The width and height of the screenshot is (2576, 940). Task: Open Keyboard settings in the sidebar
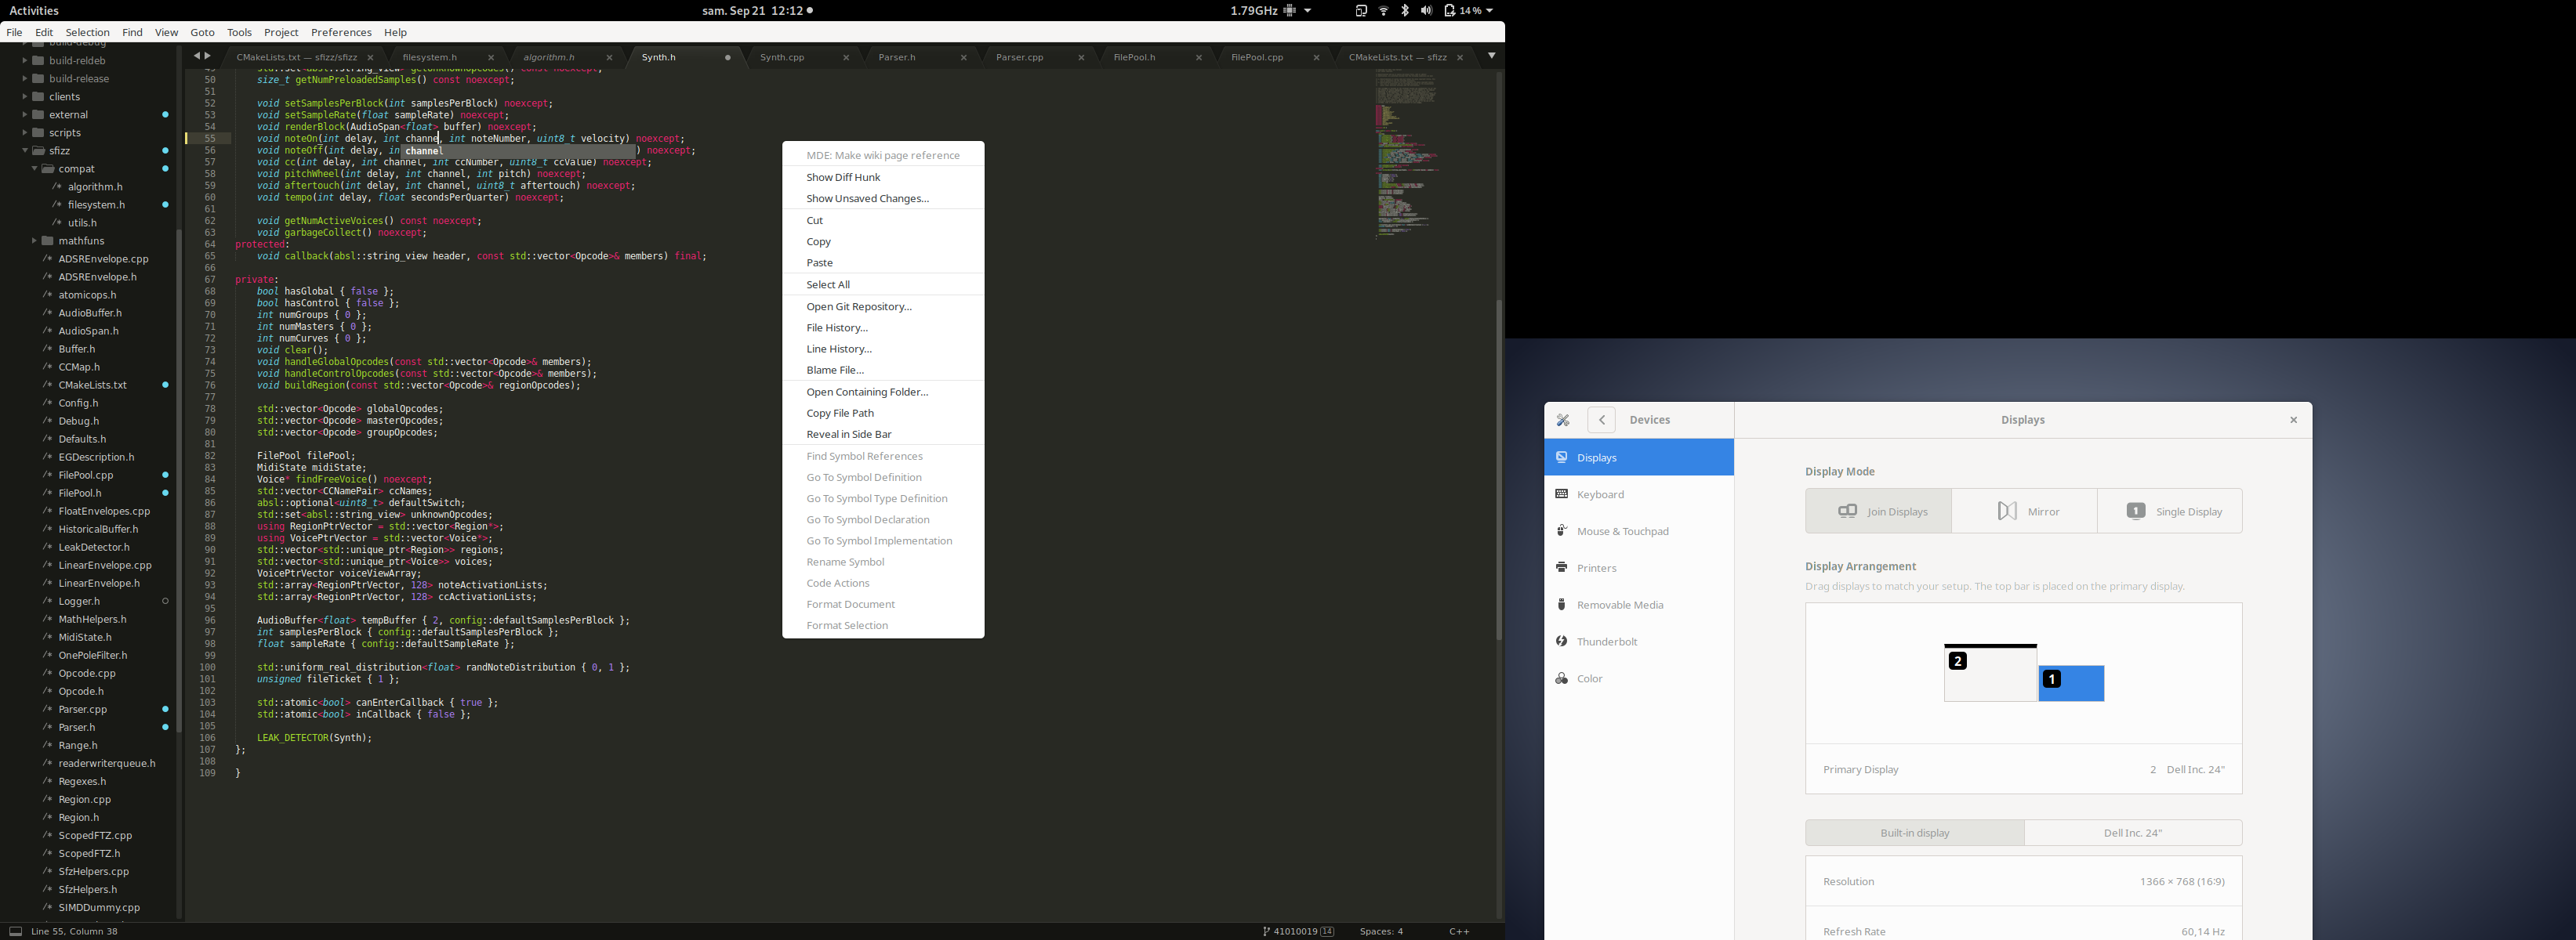[1601, 493]
